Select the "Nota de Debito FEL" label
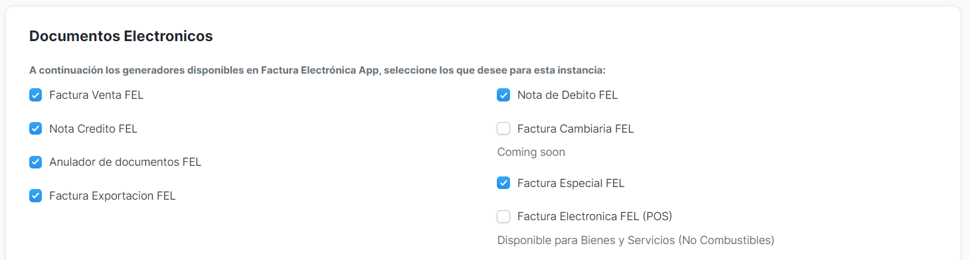969x260 pixels. pos(567,95)
